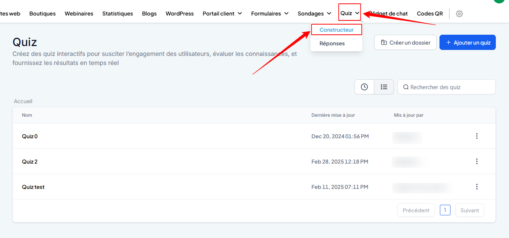Open options menu for Quiz 2
The image size is (509, 238).
coord(477,161)
